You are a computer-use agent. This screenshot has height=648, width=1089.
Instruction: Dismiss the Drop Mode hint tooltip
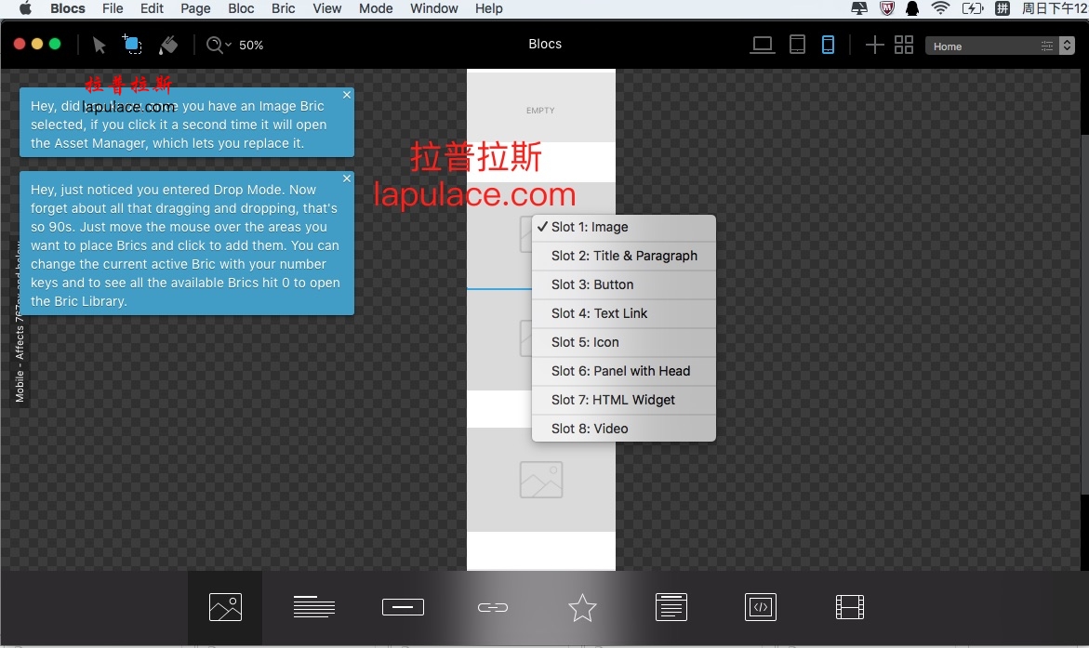point(347,179)
